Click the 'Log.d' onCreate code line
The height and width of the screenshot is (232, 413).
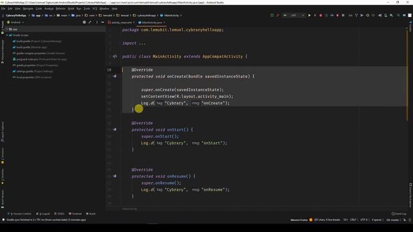pos(185,103)
